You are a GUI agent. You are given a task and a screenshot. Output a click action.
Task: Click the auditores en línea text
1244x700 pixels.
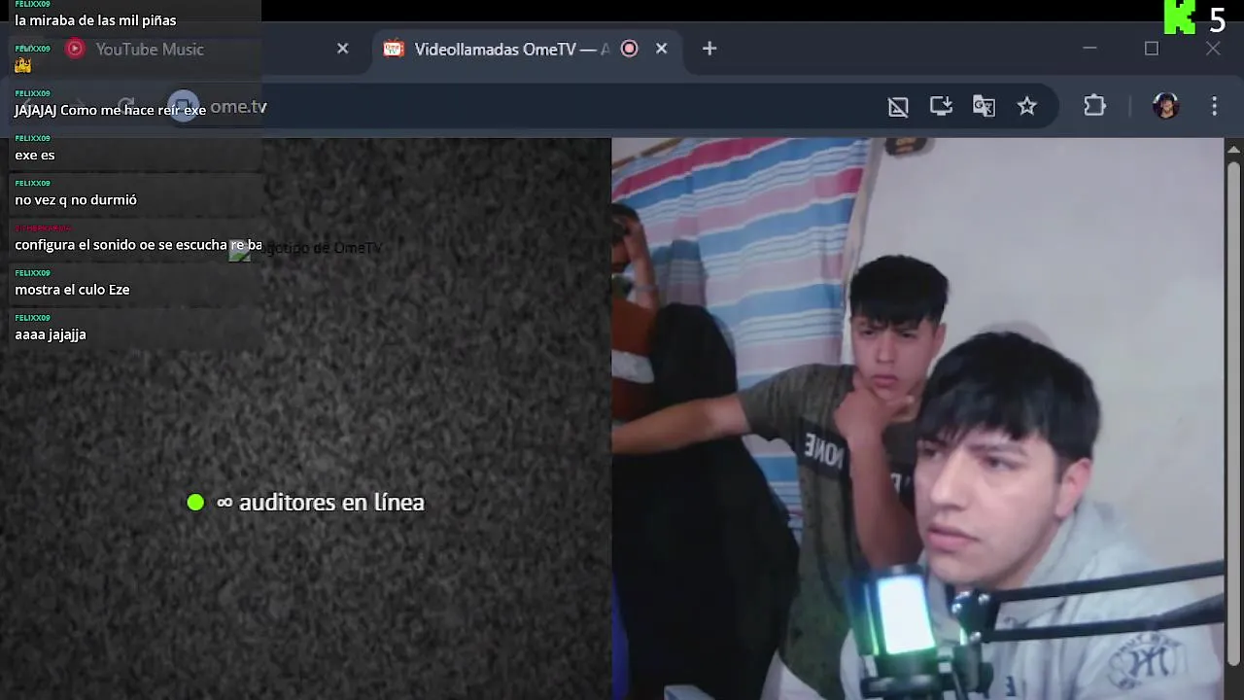[331, 503]
